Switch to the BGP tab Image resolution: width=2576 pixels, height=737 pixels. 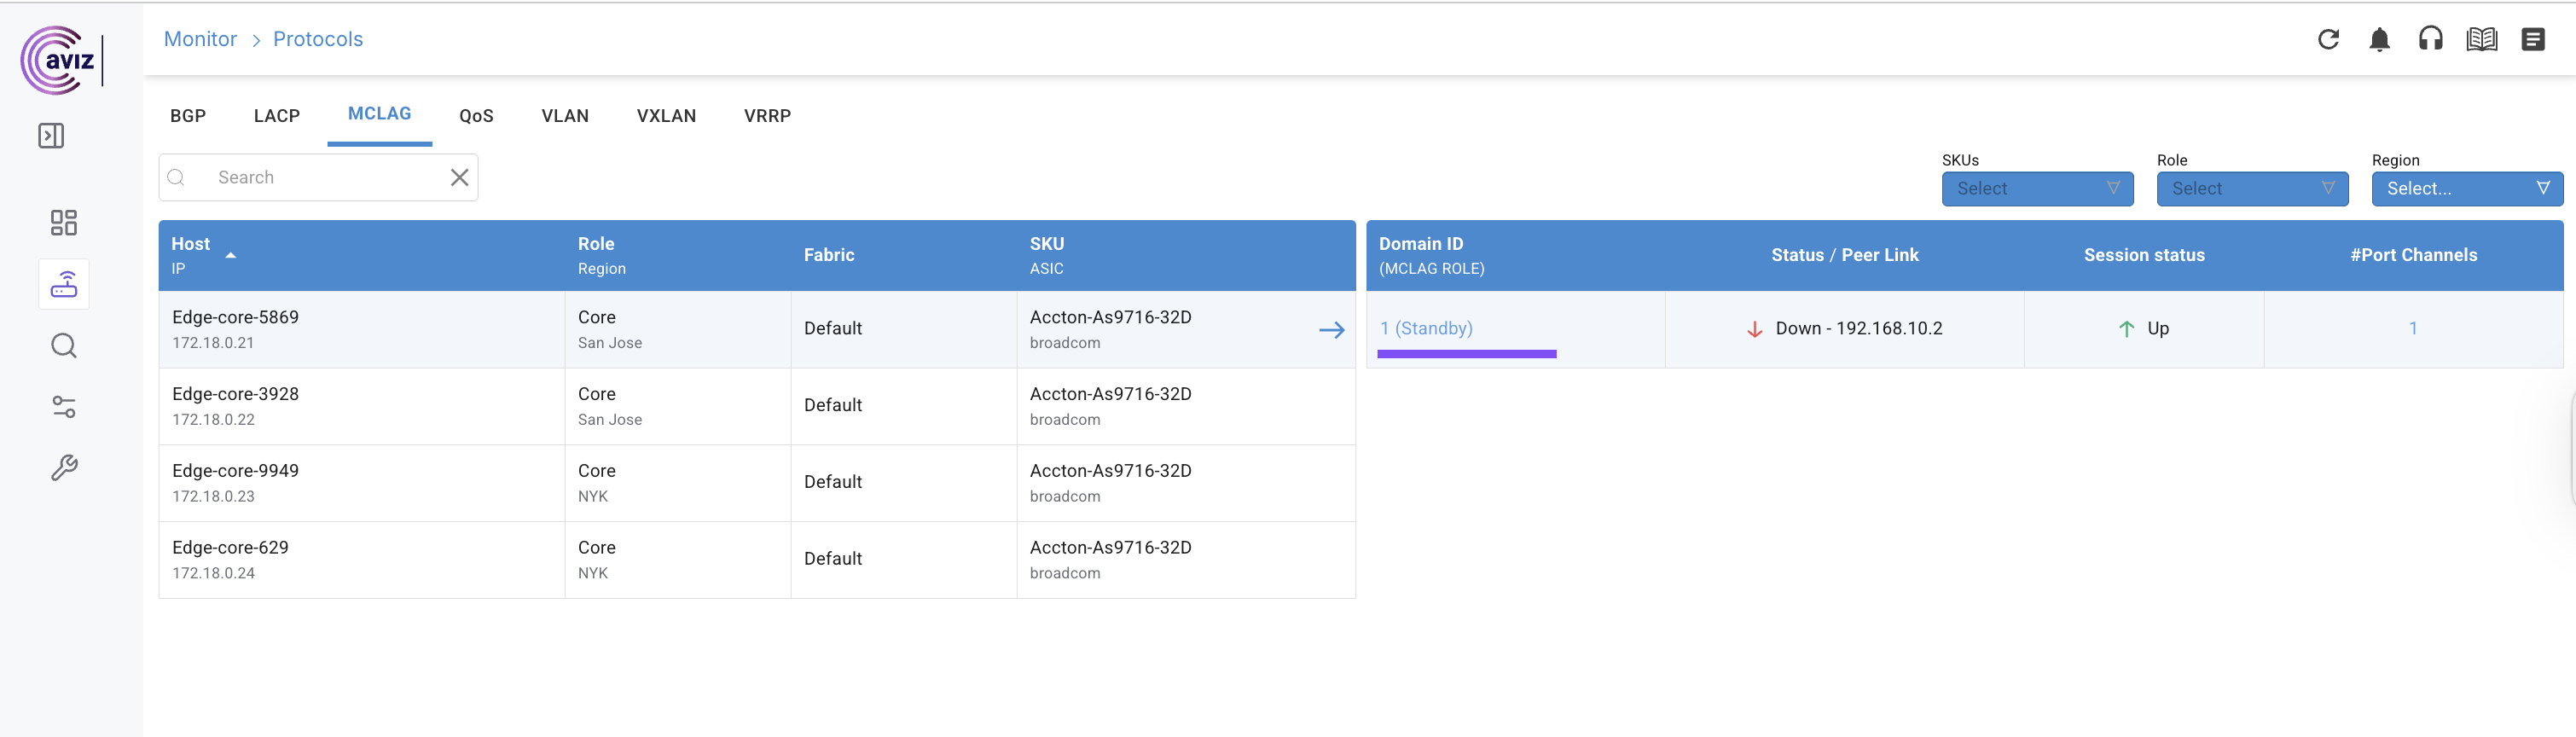(188, 116)
